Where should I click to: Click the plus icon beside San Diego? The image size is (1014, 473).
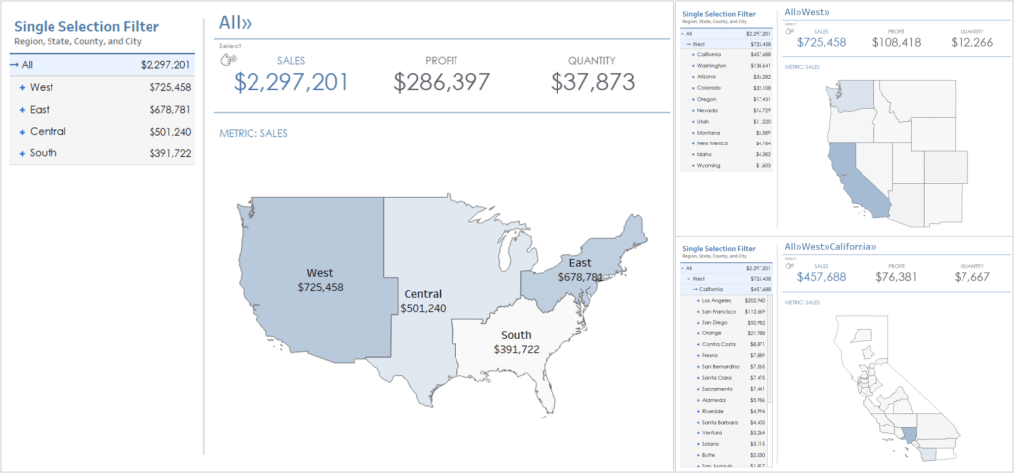point(696,323)
